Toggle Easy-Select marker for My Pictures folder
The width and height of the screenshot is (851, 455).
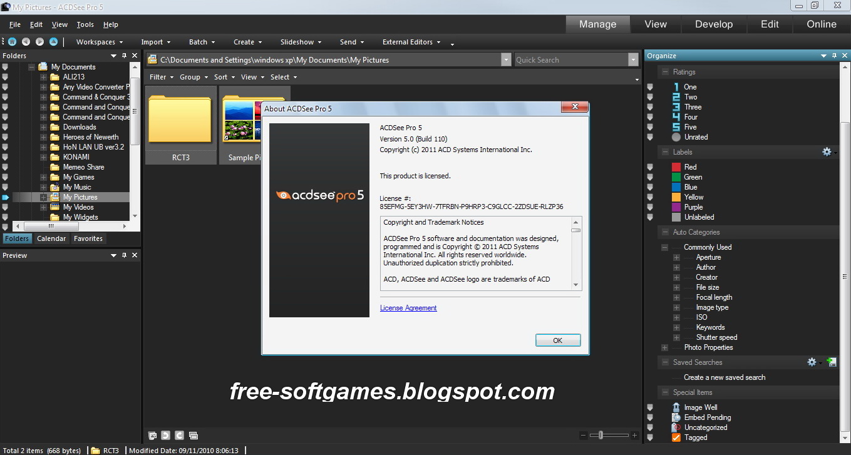pyautogui.click(x=6, y=197)
